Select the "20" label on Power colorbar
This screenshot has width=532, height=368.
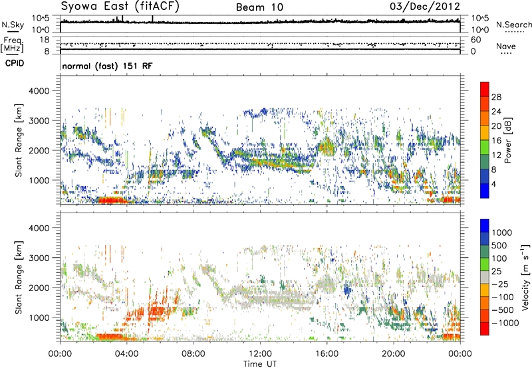[x=496, y=126]
